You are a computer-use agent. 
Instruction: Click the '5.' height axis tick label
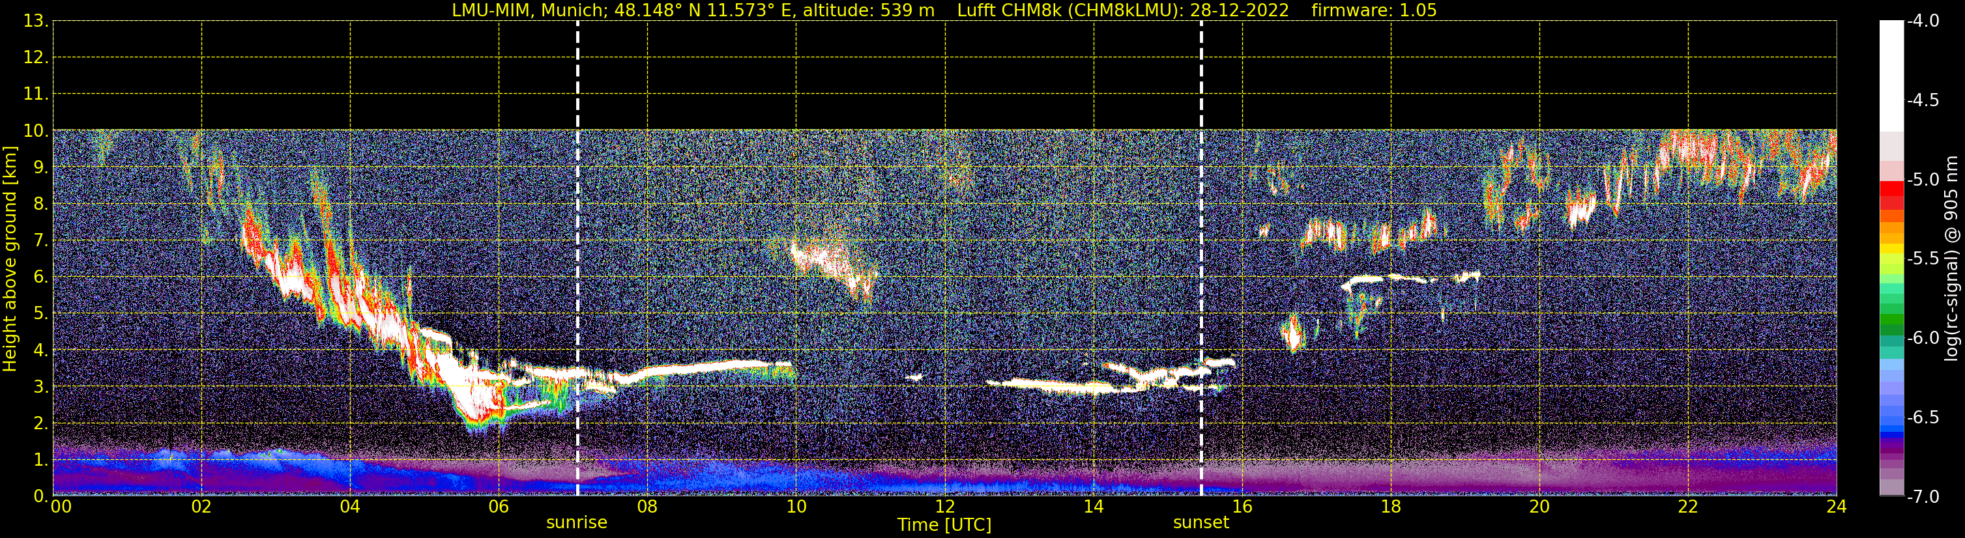(41, 314)
